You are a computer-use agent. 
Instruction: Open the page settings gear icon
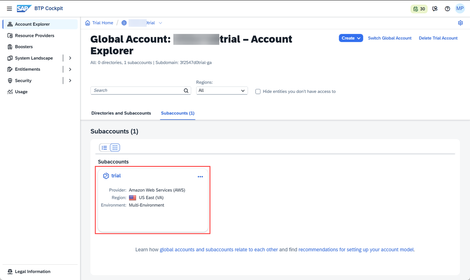pos(461,23)
